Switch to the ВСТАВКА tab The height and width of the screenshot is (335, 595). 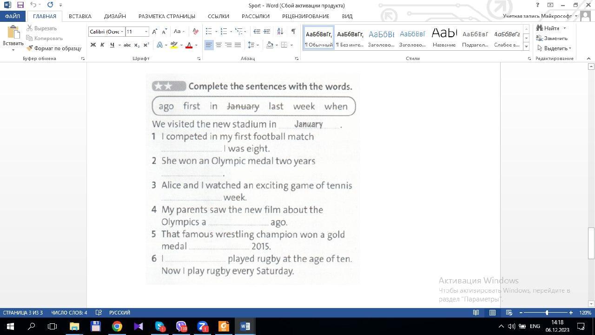80,16
